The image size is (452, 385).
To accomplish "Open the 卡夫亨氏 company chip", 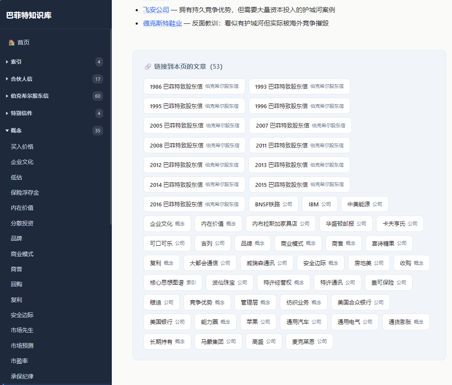I will (400, 224).
